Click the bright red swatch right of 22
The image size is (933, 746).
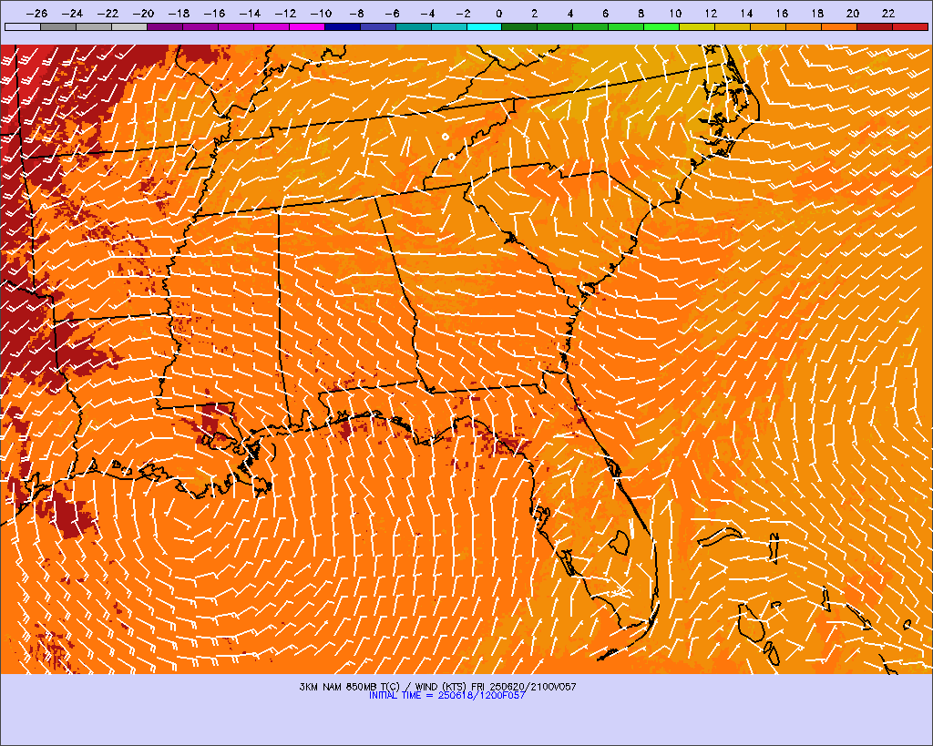(x=910, y=26)
